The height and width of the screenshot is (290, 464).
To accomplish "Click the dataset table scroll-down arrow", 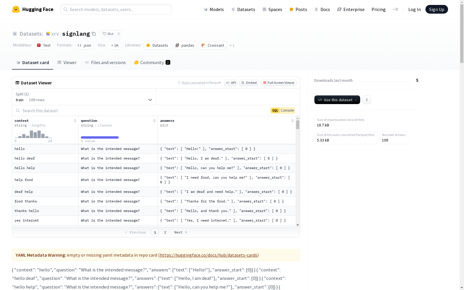I will (x=298, y=225).
